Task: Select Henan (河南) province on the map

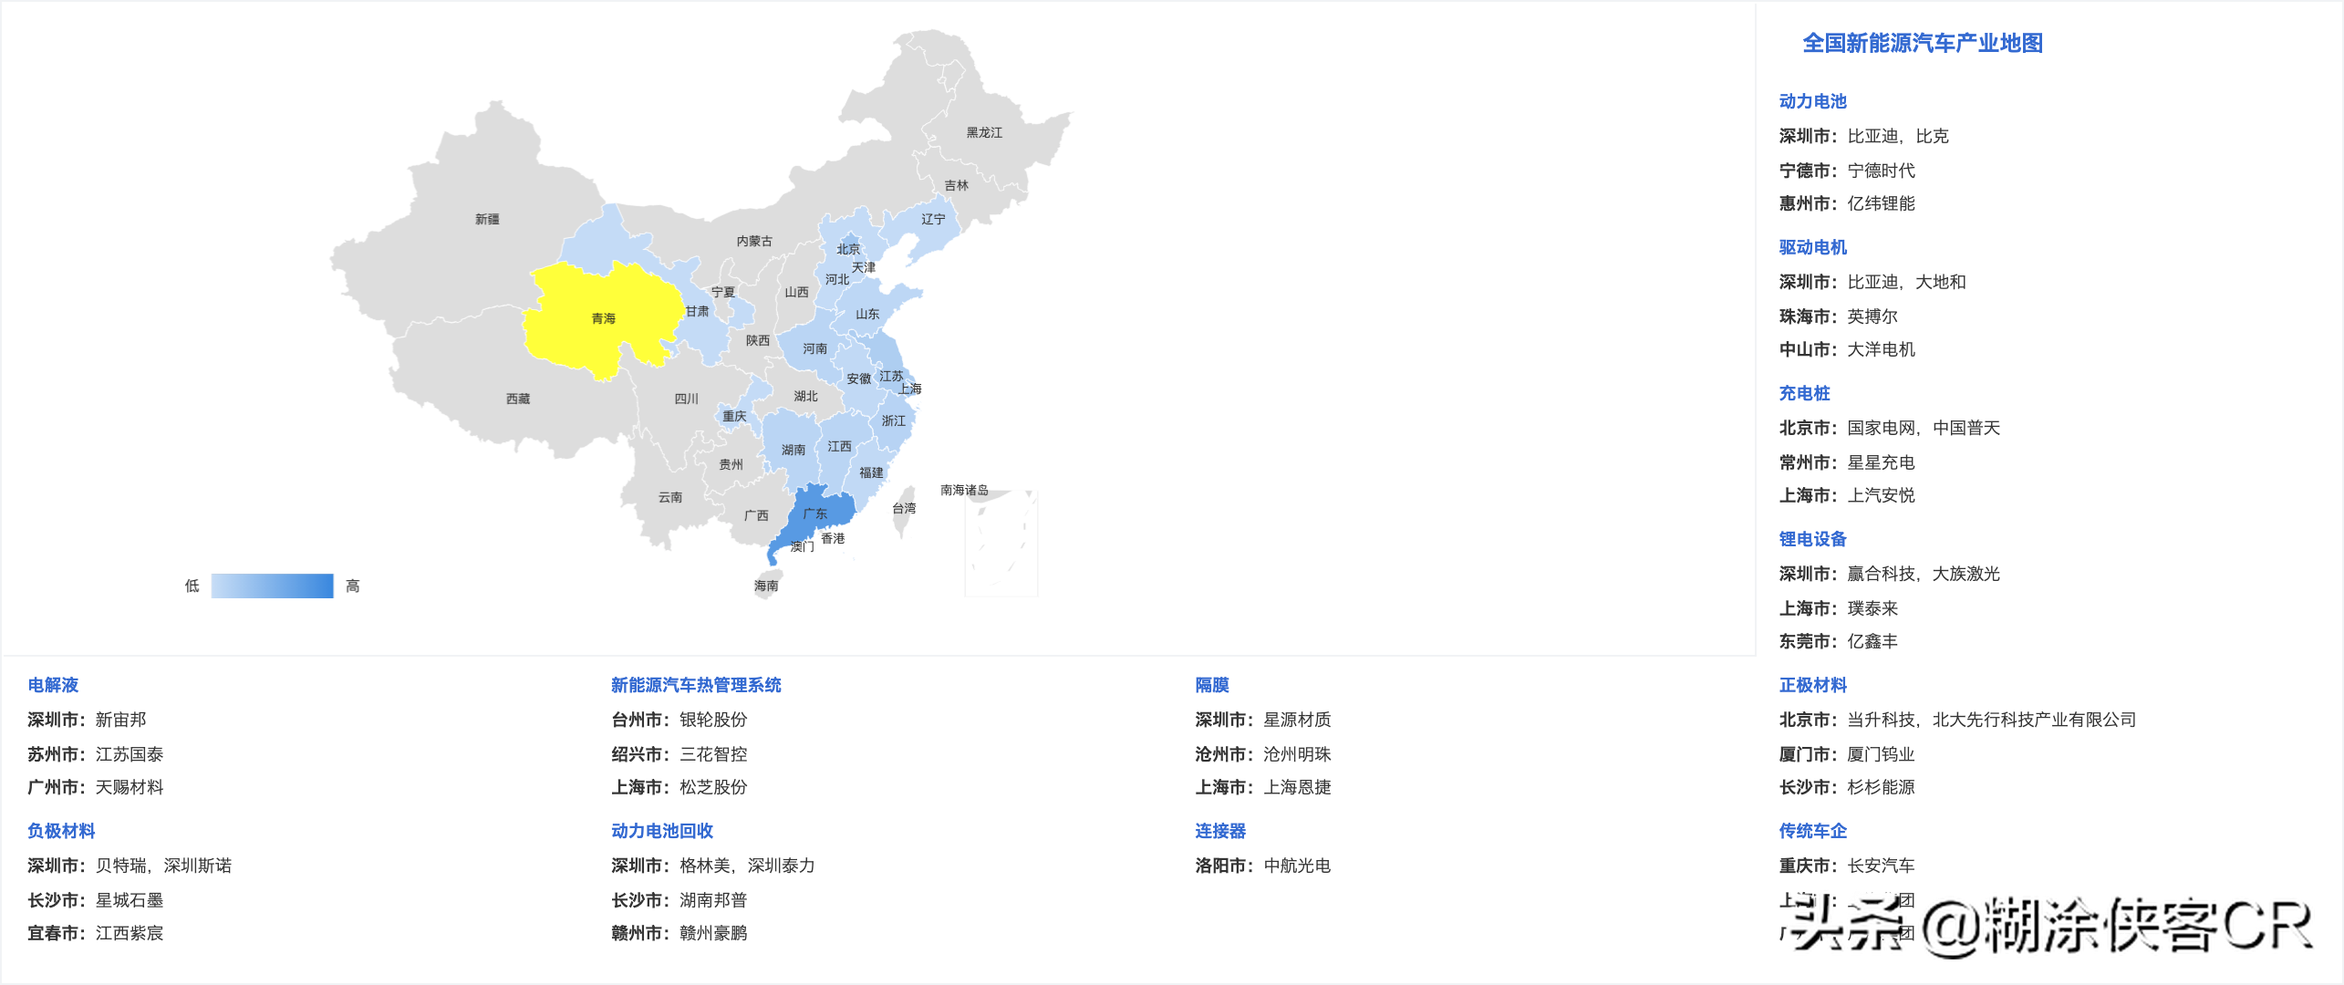Action: point(814,348)
